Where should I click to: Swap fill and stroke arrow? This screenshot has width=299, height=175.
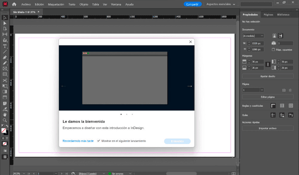coord(7,126)
